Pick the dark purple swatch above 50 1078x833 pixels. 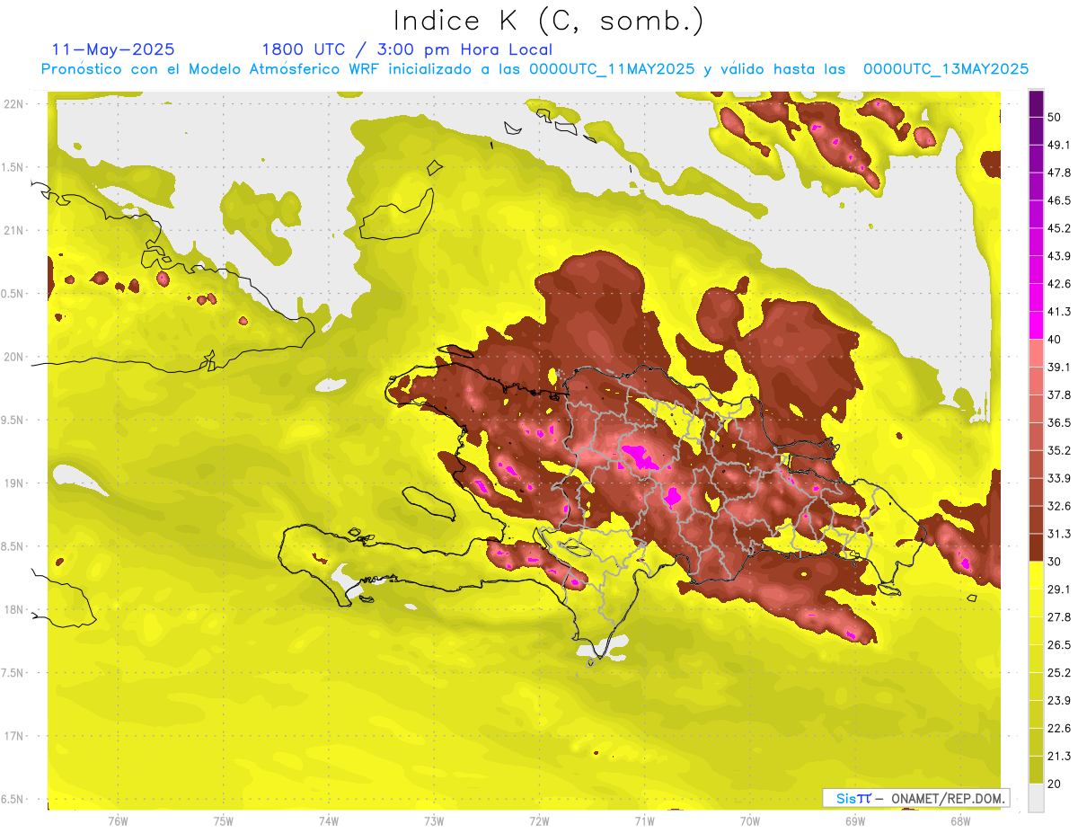tap(1036, 103)
